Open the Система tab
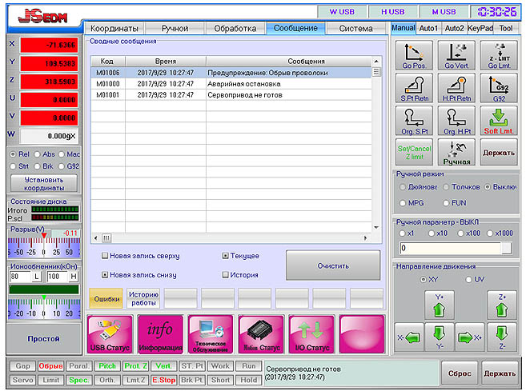526x391 pixels. click(355, 29)
